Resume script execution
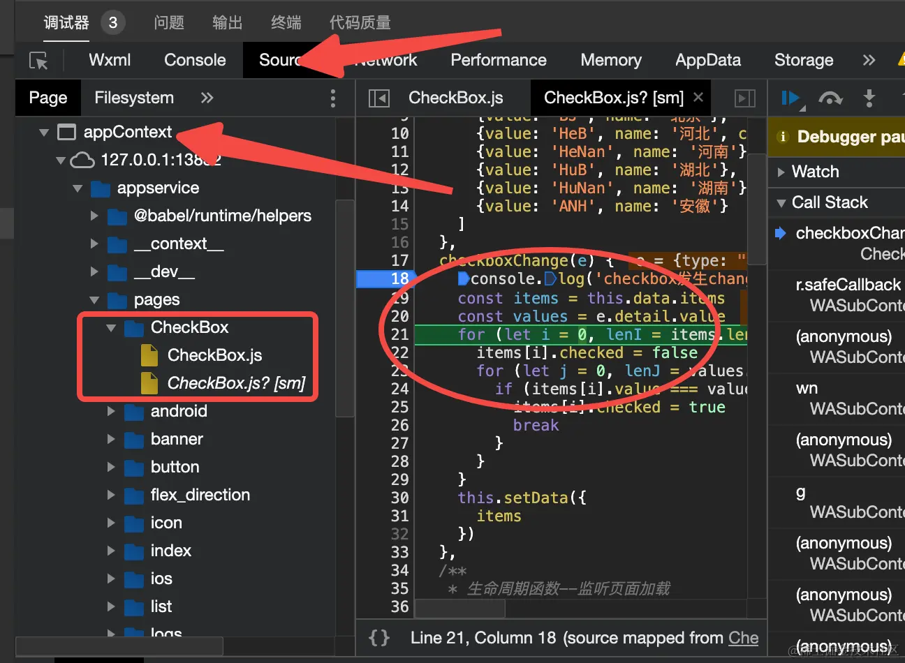This screenshot has width=905, height=663. [x=791, y=98]
